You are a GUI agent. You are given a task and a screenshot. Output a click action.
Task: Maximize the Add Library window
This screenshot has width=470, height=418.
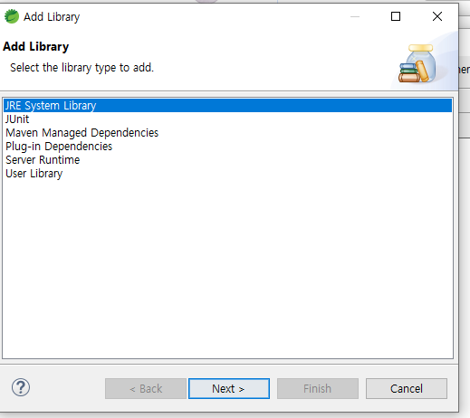pos(396,16)
